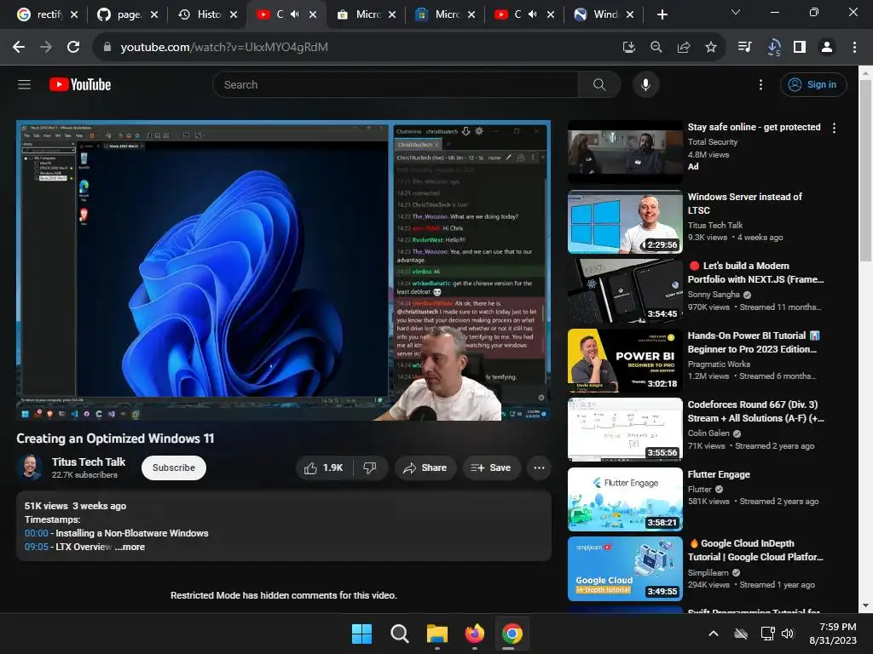Open the volume icon in the system tray
Image resolution: width=873 pixels, height=654 pixels.
tap(787, 634)
